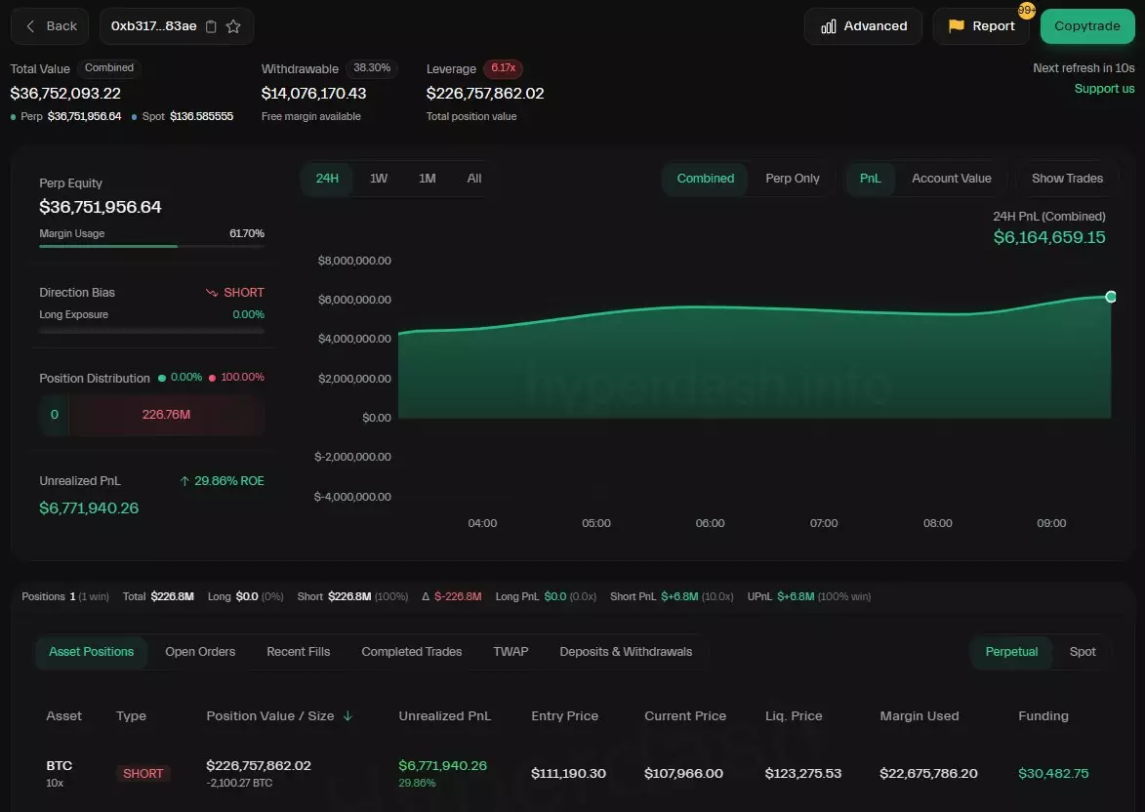1145x812 pixels.
Task: Select the All time range
Action: click(x=474, y=179)
